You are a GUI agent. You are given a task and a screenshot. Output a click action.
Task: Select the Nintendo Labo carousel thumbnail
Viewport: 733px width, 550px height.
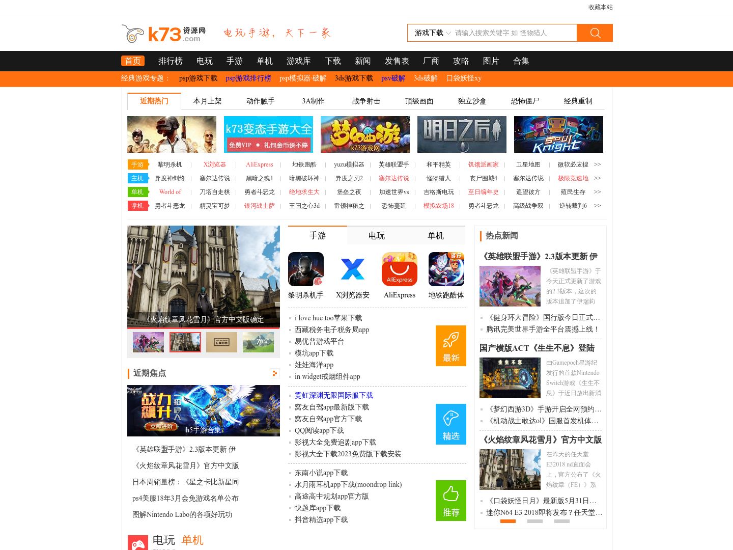[221, 342]
